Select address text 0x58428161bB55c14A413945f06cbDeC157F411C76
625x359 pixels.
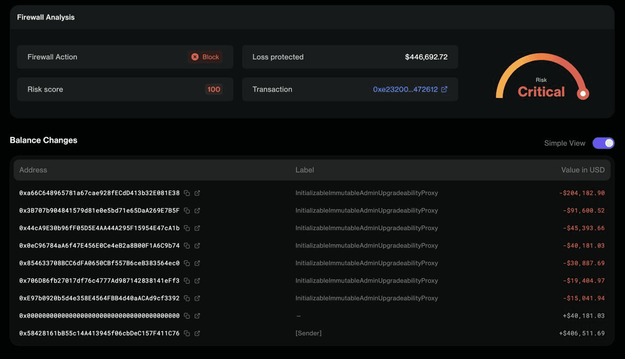pos(99,333)
